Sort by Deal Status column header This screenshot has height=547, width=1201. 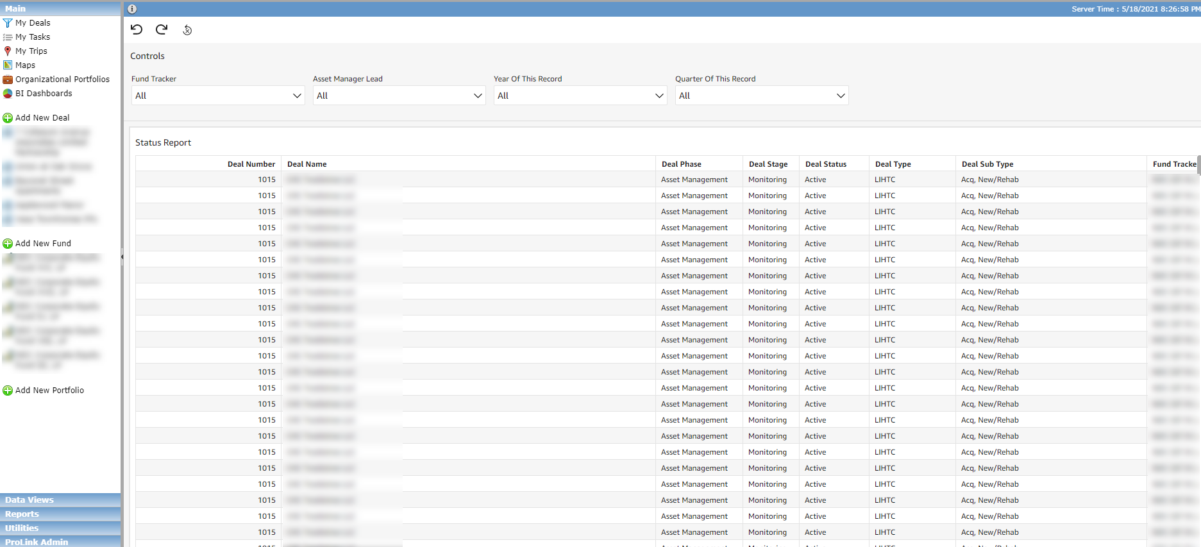click(826, 164)
